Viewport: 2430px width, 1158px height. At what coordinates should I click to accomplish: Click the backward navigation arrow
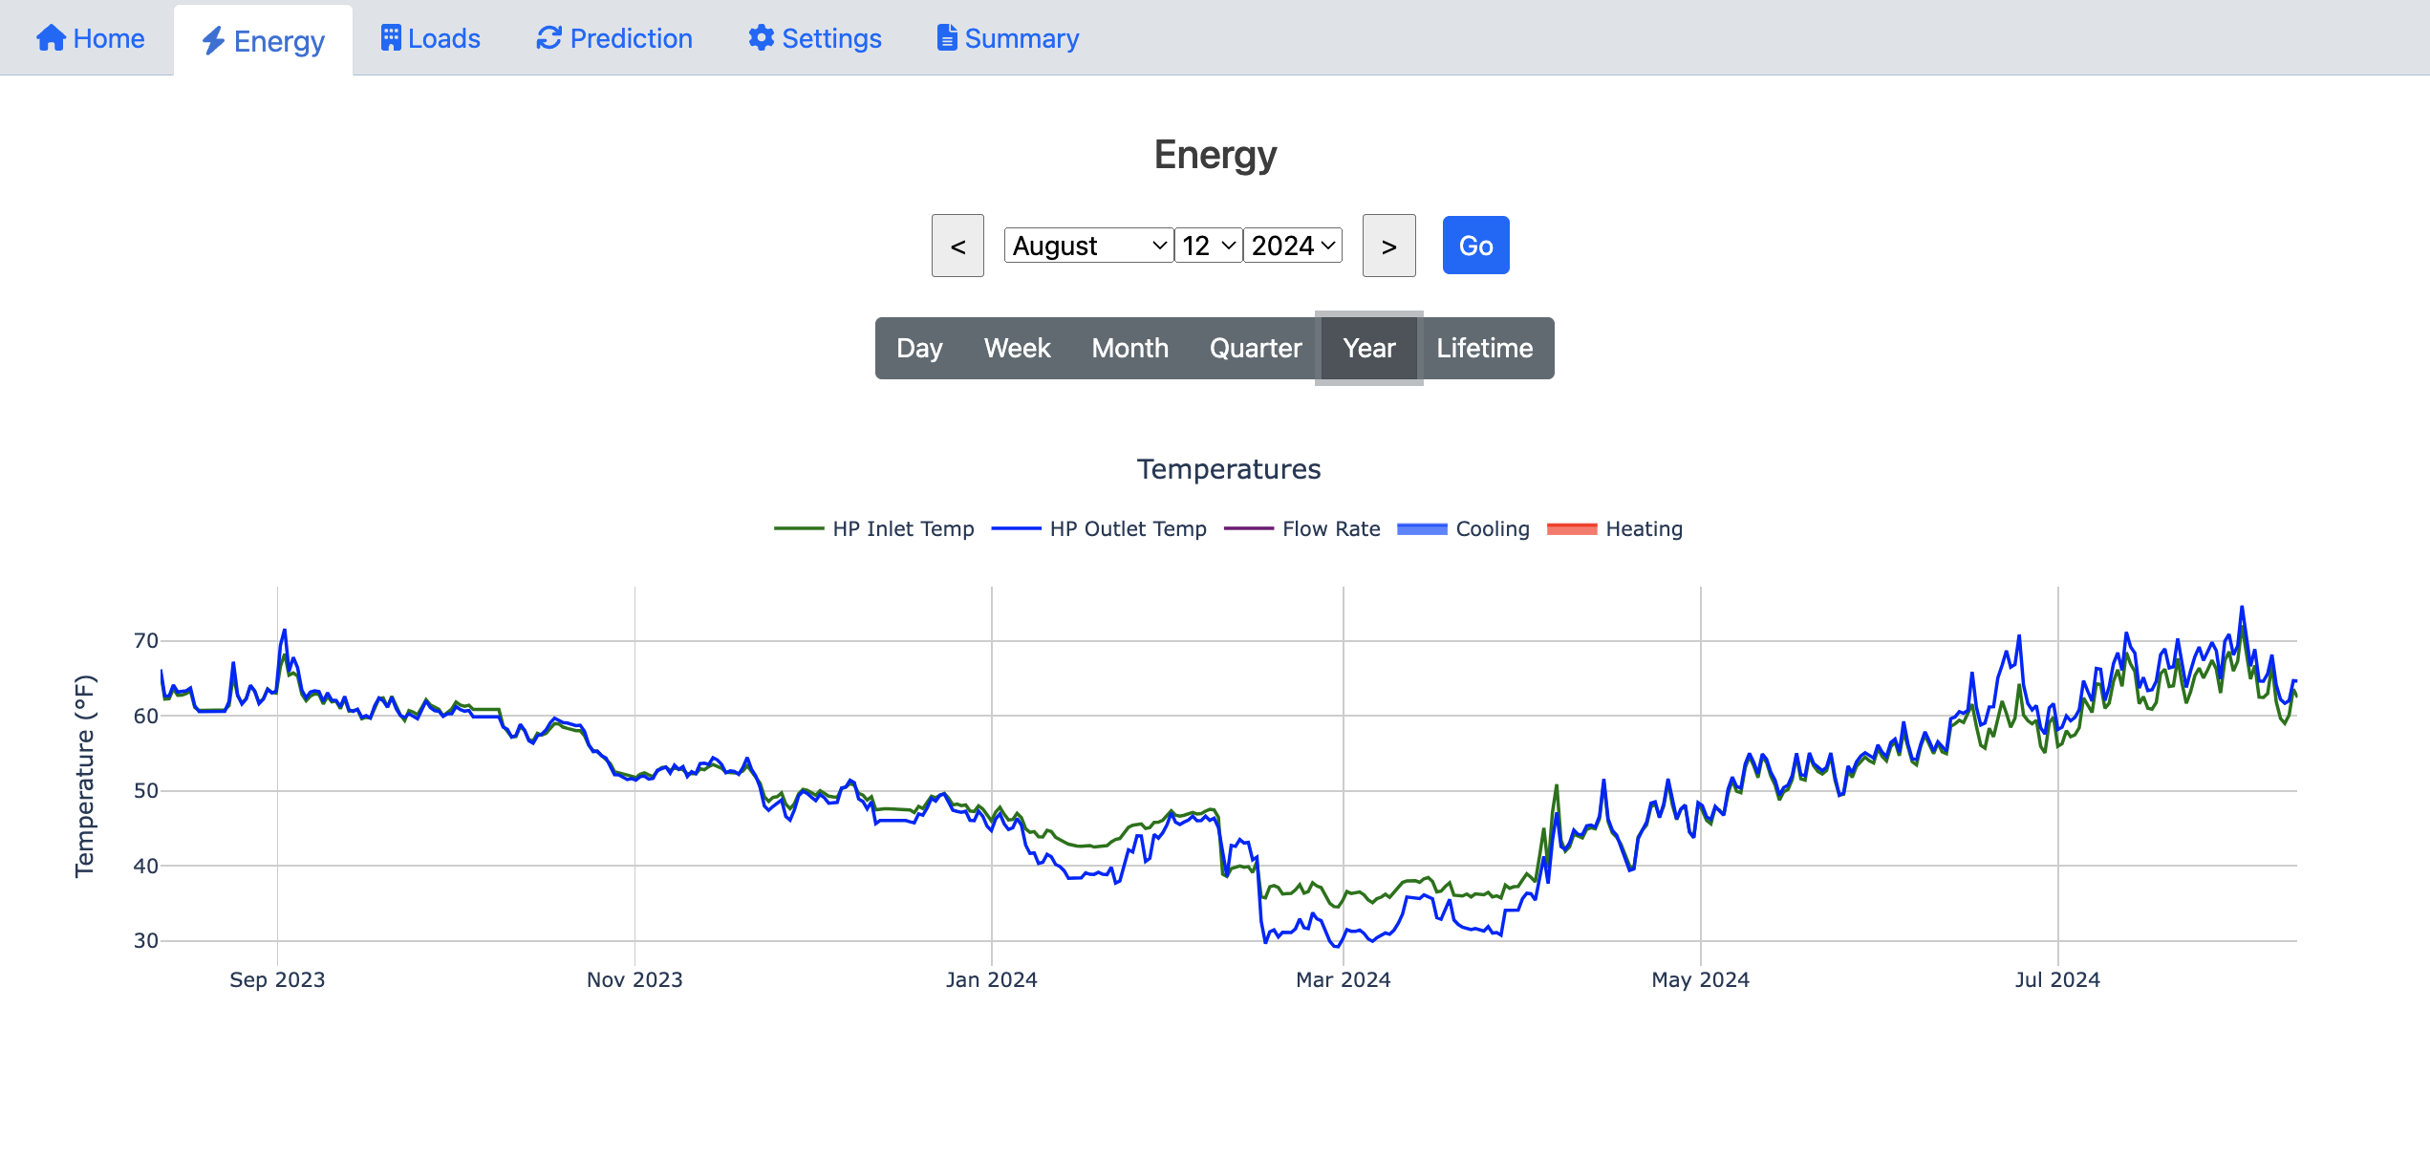pos(957,245)
